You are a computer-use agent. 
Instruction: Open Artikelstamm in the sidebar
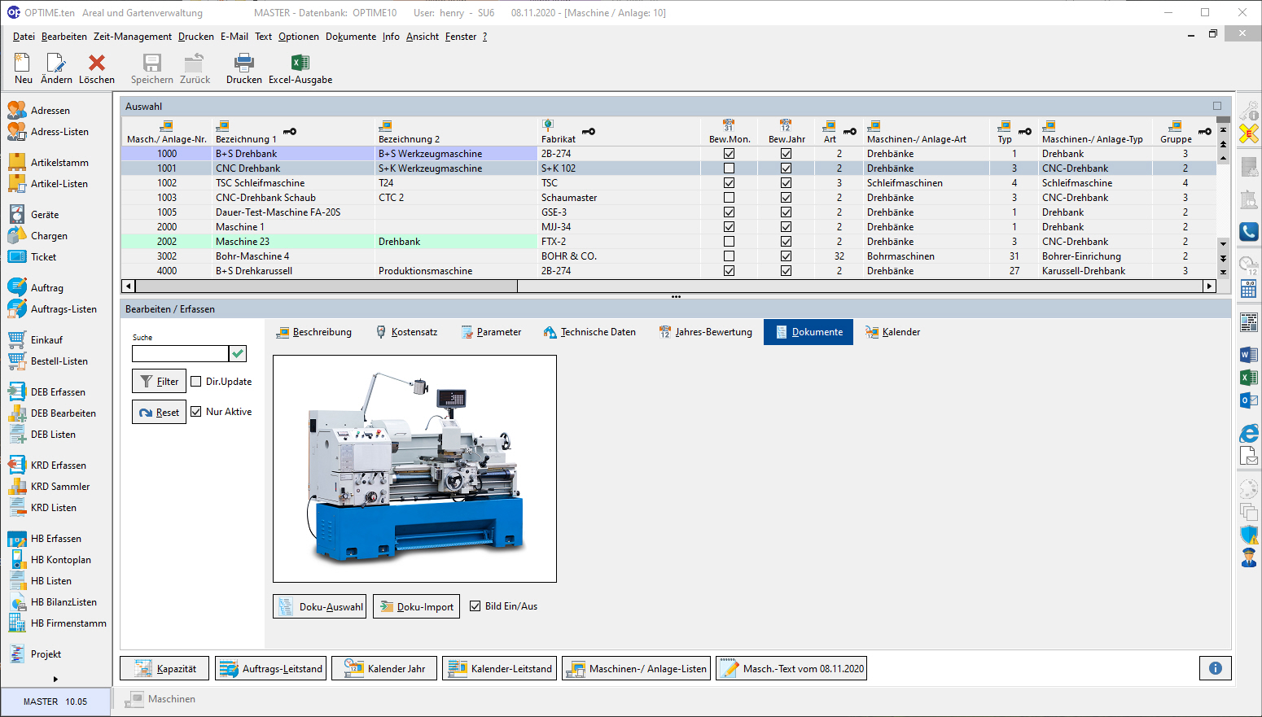pos(59,163)
